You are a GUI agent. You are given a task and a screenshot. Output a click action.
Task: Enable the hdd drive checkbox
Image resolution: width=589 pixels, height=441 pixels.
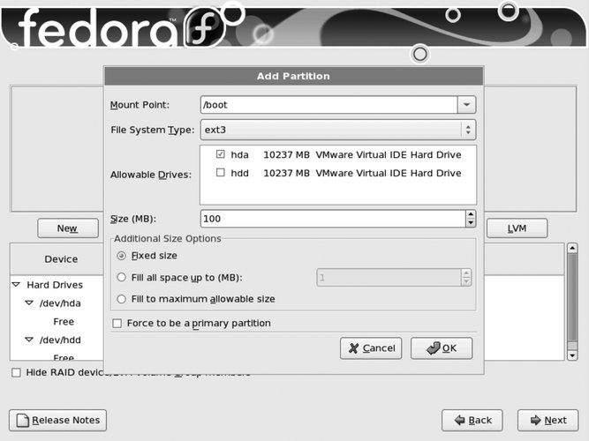[x=220, y=173]
